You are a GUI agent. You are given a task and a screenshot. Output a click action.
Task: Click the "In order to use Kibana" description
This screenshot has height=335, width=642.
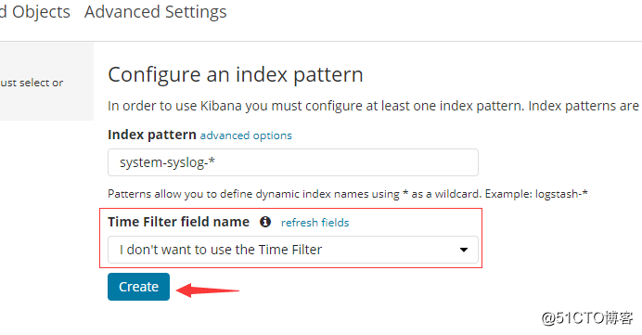click(x=373, y=106)
